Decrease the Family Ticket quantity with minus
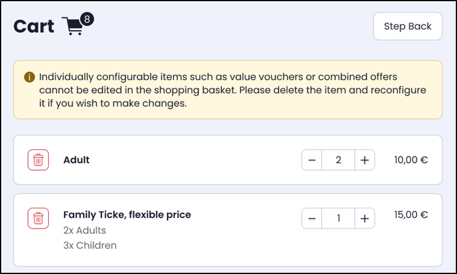 pos(312,218)
